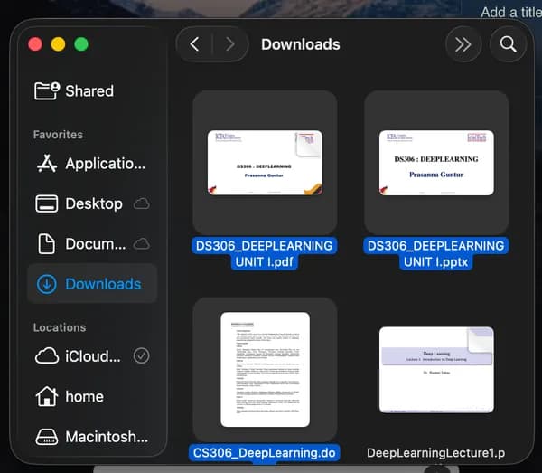Screen dimensions: 542x473
Task: Minimize the window with yellow button
Action: 58,44
